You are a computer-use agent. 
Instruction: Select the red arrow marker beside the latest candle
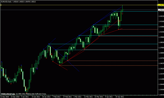[122, 13]
